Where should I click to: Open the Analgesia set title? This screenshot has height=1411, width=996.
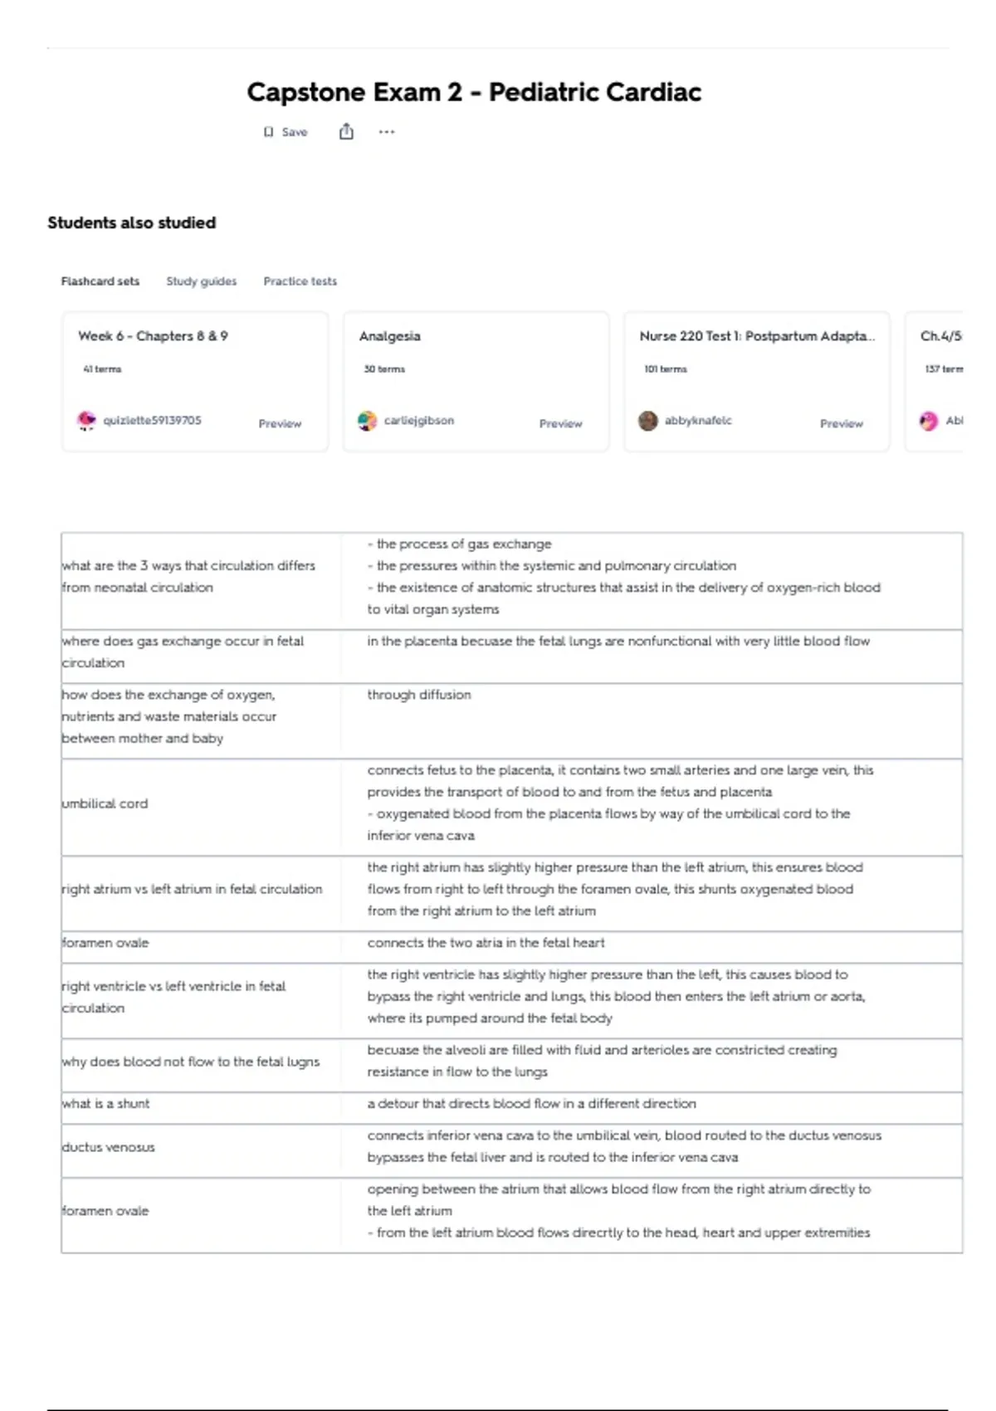389,336
